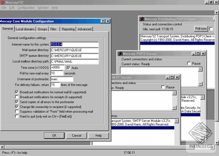The image size is (219, 156).
Task: Enable Suppress validation of From field
Action: click(17, 112)
